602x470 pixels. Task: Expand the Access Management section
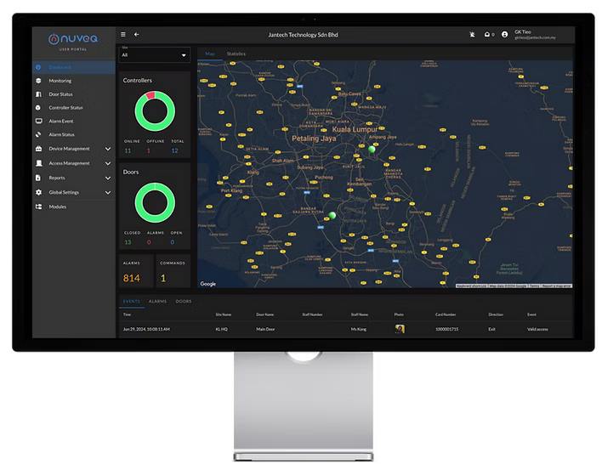107,163
